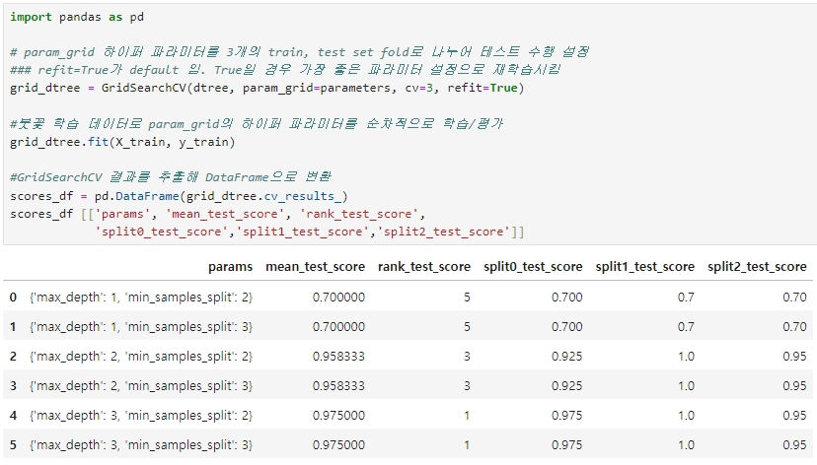Click split2_test_score 0.70 in row 1

point(794,327)
